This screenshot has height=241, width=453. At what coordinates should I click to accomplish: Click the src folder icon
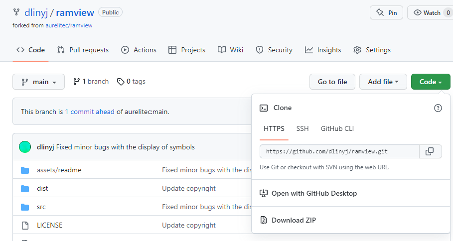25,207
